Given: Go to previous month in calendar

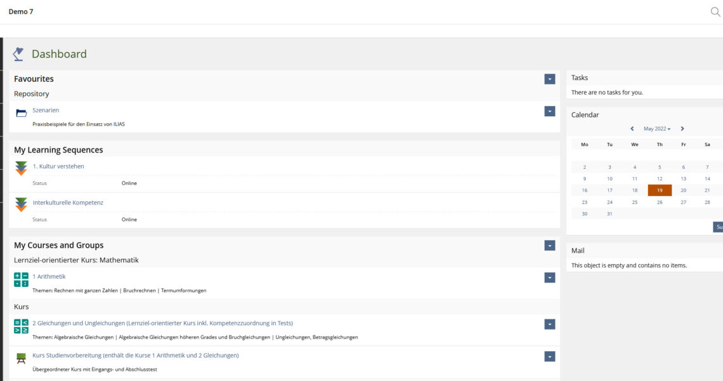Looking at the screenshot, I should (632, 129).
